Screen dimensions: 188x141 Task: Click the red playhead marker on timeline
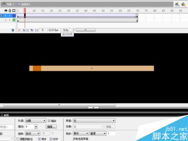click(x=25, y=11)
